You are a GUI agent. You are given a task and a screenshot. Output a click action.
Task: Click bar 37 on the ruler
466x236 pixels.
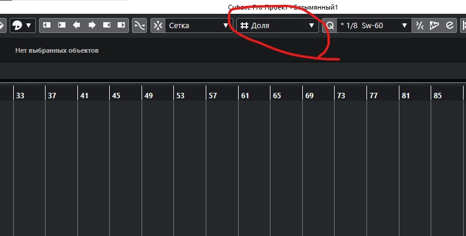click(x=52, y=96)
